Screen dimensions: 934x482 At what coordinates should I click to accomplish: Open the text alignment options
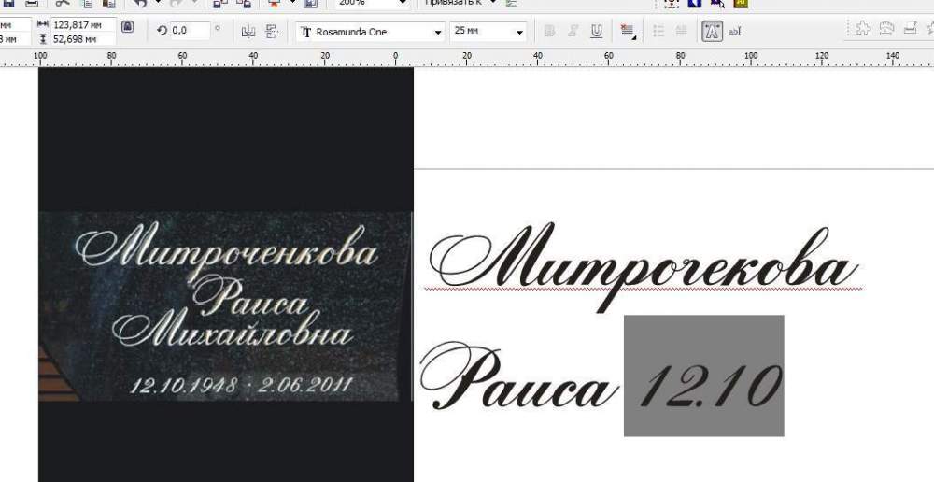(x=628, y=32)
